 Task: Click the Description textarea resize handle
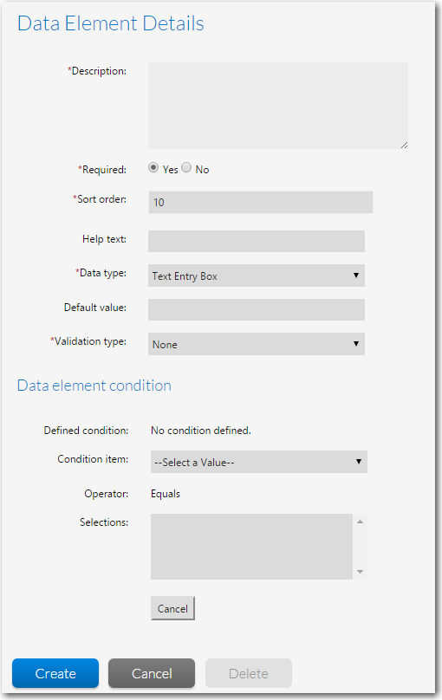(x=404, y=145)
